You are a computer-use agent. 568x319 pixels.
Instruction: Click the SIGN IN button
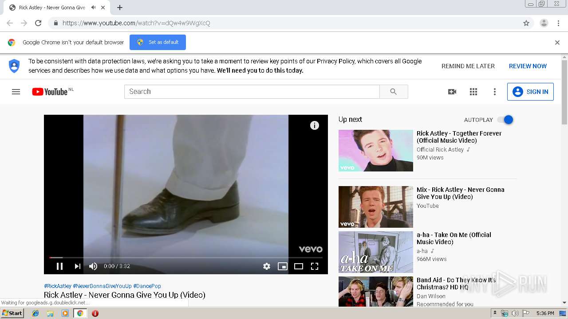click(530, 92)
